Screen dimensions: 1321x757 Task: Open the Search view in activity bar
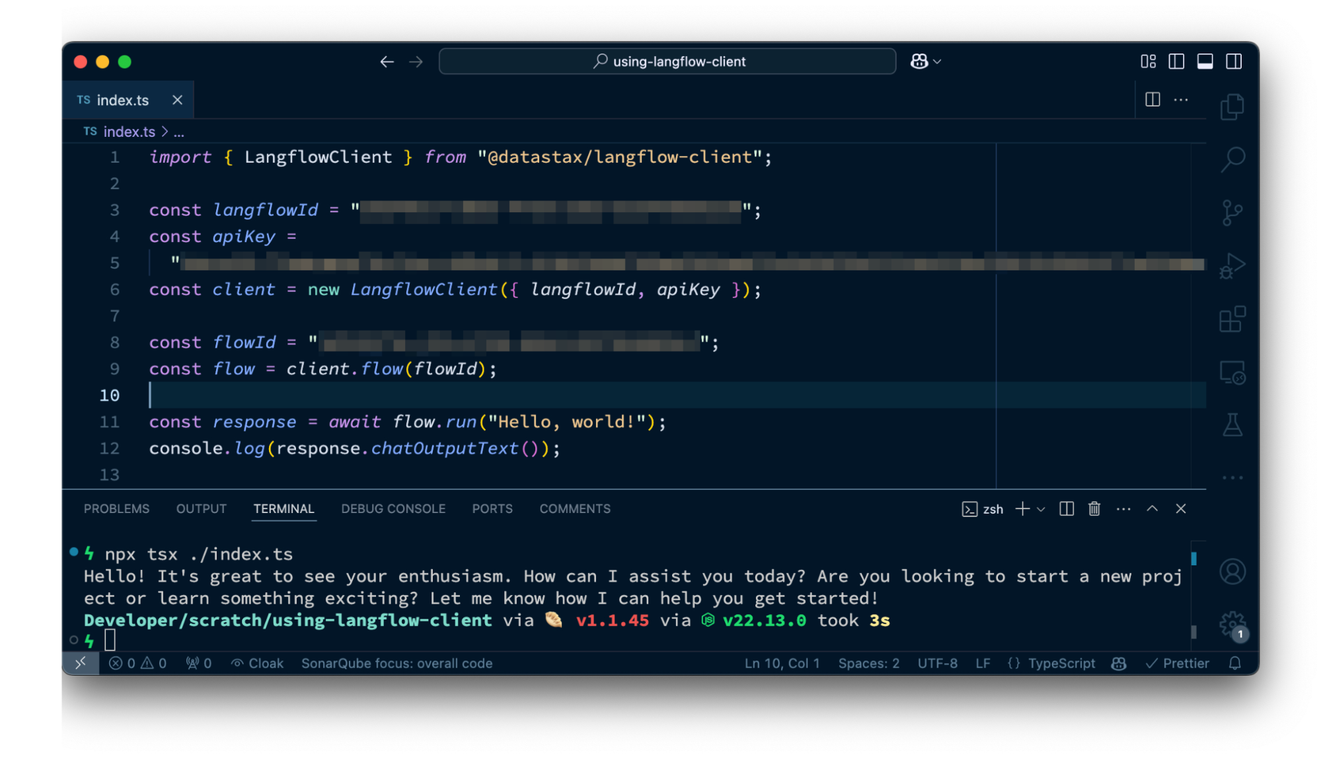[x=1232, y=159]
